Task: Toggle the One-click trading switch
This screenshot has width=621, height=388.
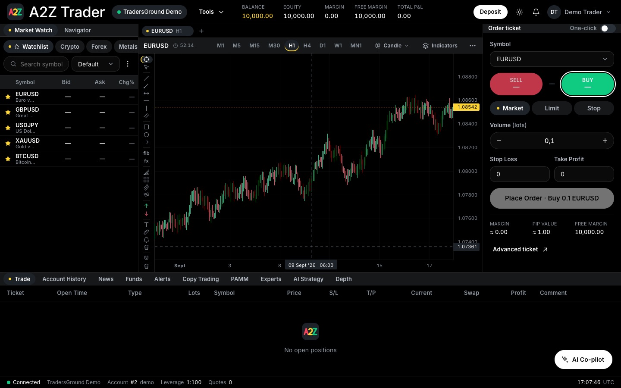Action: pos(607,28)
